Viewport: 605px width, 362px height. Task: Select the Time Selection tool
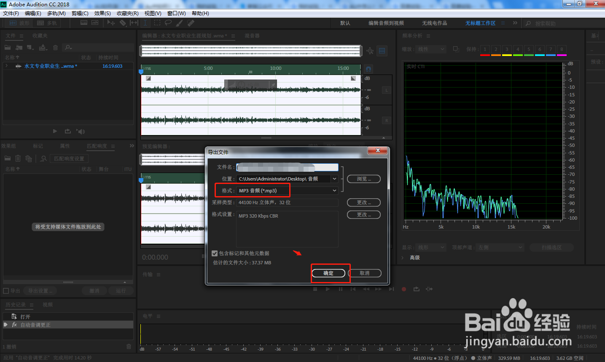[x=145, y=23]
